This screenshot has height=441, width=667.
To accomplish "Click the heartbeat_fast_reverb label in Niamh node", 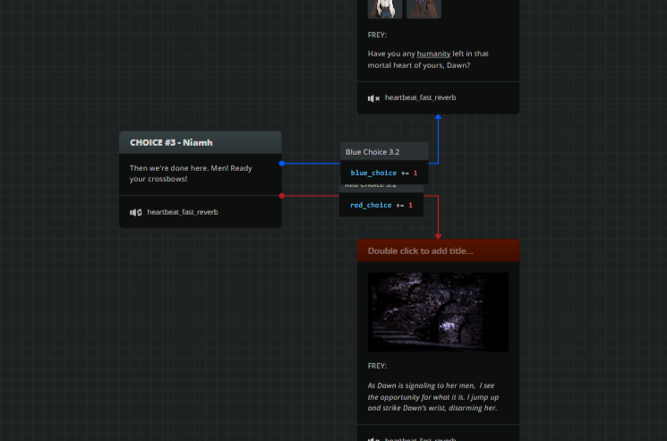I will (183, 212).
